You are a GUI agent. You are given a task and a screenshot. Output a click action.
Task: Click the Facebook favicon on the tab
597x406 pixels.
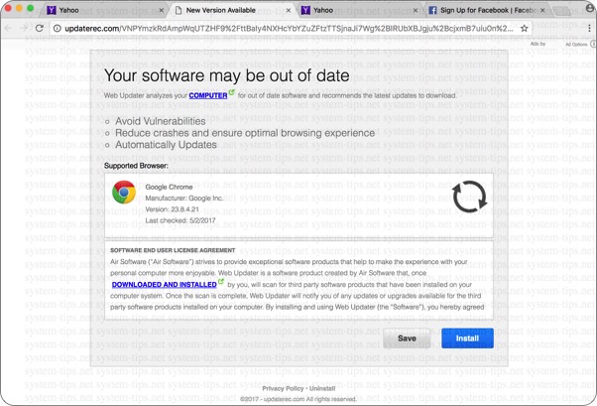[433, 10]
